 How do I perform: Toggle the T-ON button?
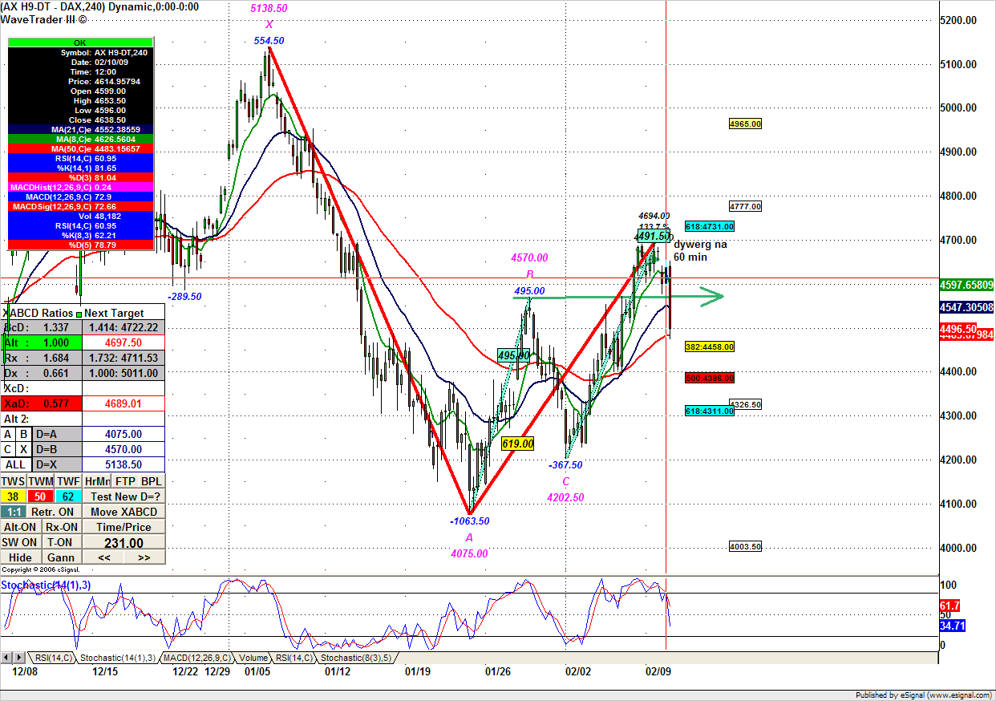[x=62, y=542]
